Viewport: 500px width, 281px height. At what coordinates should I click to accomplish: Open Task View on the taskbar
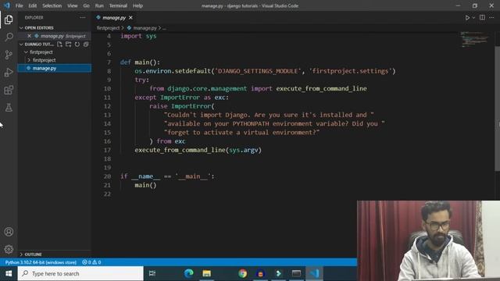click(x=152, y=273)
